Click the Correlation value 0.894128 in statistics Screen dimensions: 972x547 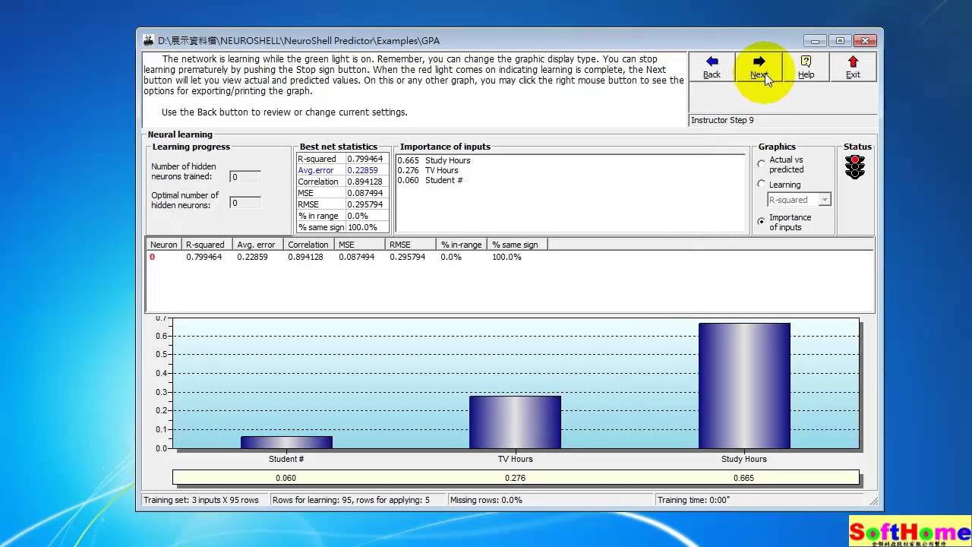(368, 182)
